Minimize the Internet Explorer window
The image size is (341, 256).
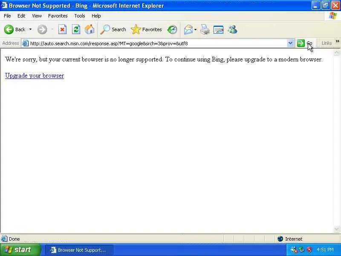click(315, 6)
